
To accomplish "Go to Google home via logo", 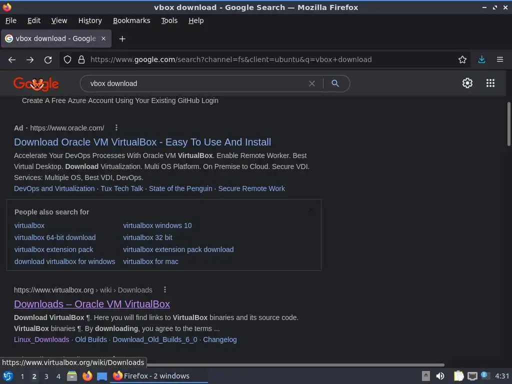I will (x=36, y=84).
